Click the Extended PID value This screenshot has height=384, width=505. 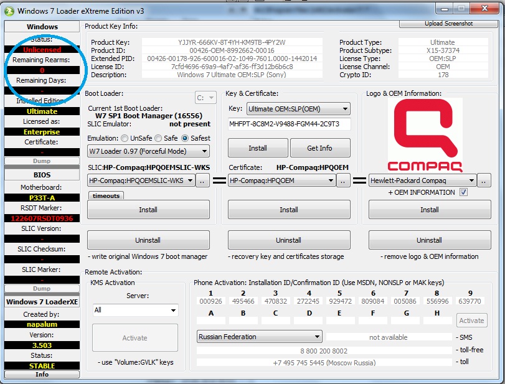point(232,59)
